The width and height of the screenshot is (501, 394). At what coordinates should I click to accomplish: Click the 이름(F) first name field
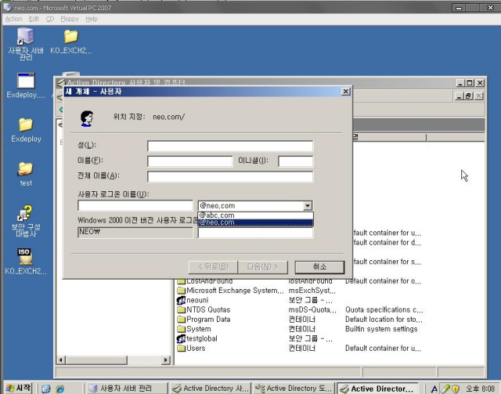(189, 161)
